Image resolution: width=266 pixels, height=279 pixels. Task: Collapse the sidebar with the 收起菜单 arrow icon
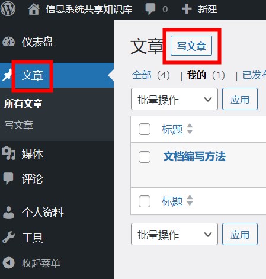pyautogui.click(x=8, y=263)
